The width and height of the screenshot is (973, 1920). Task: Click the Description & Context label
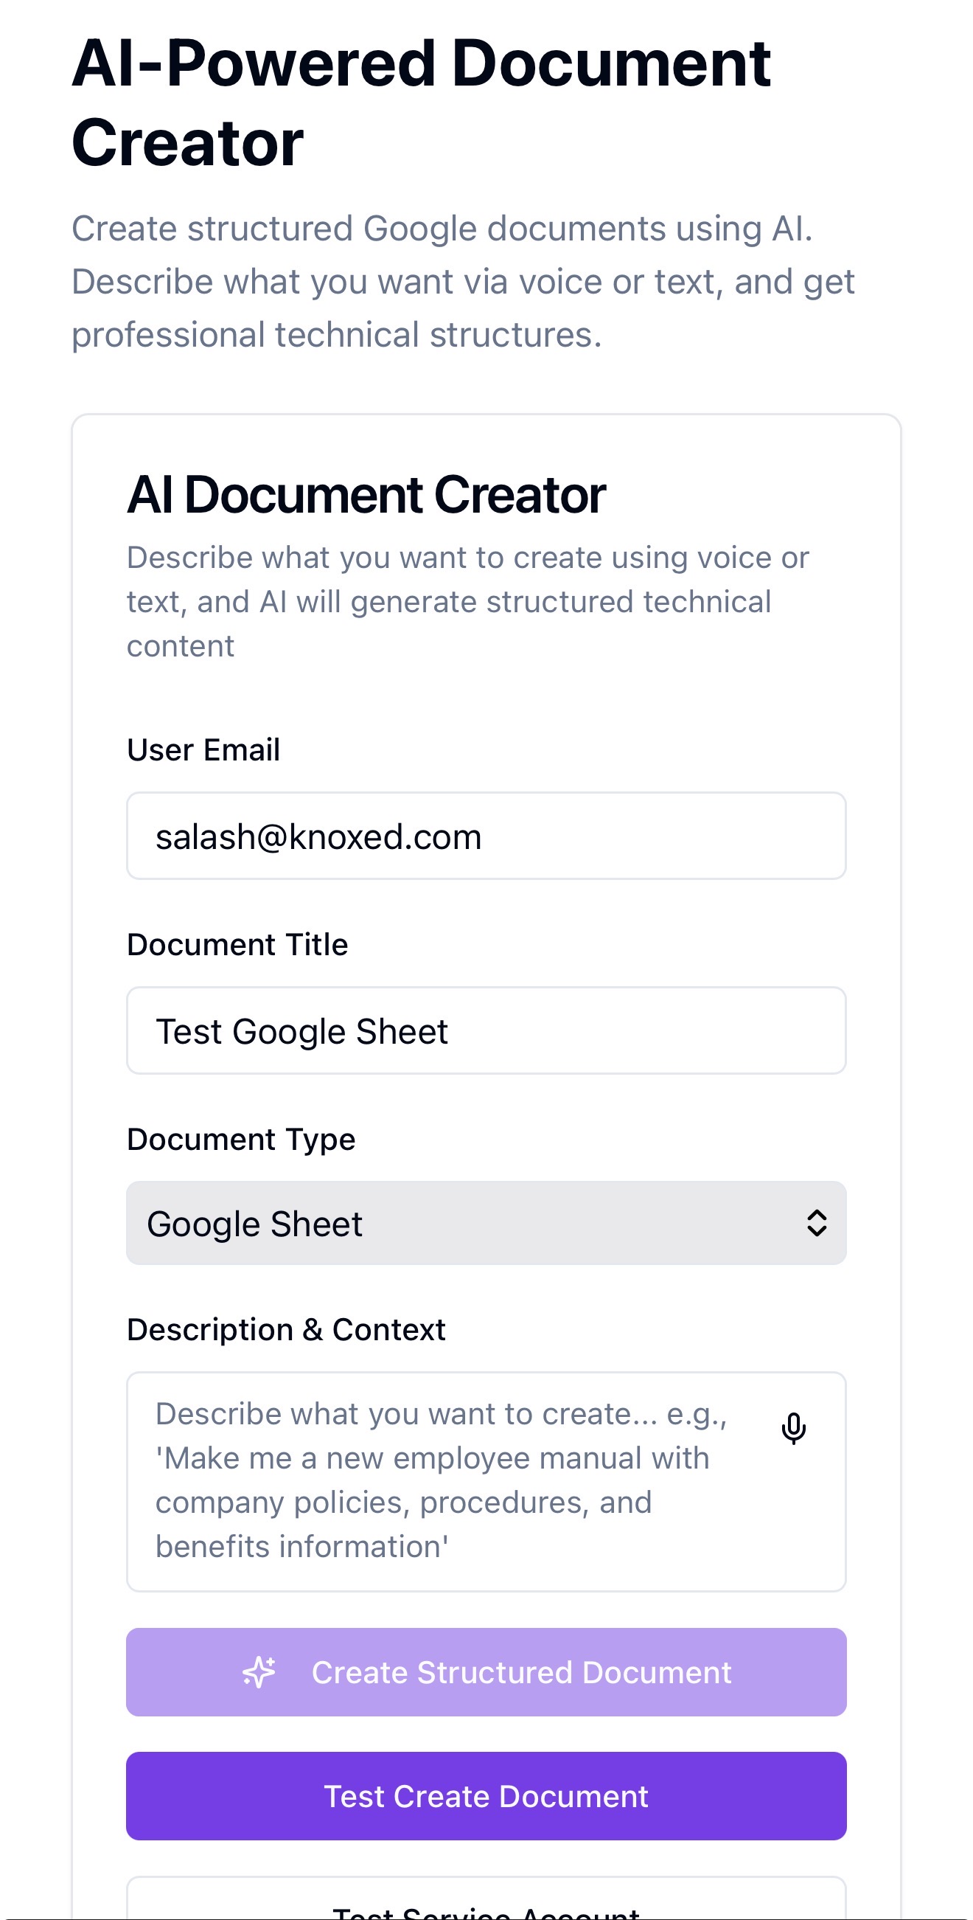[x=286, y=1330]
